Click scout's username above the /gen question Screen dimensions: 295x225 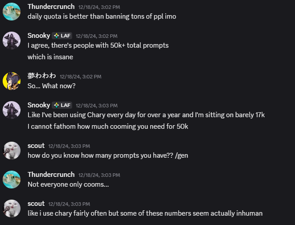point(36,146)
